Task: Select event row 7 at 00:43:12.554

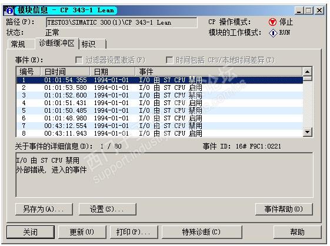Action: (x=159, y=126)
